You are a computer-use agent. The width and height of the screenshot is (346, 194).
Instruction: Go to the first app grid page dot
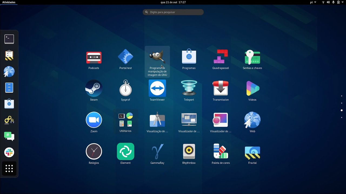[342, 96]
